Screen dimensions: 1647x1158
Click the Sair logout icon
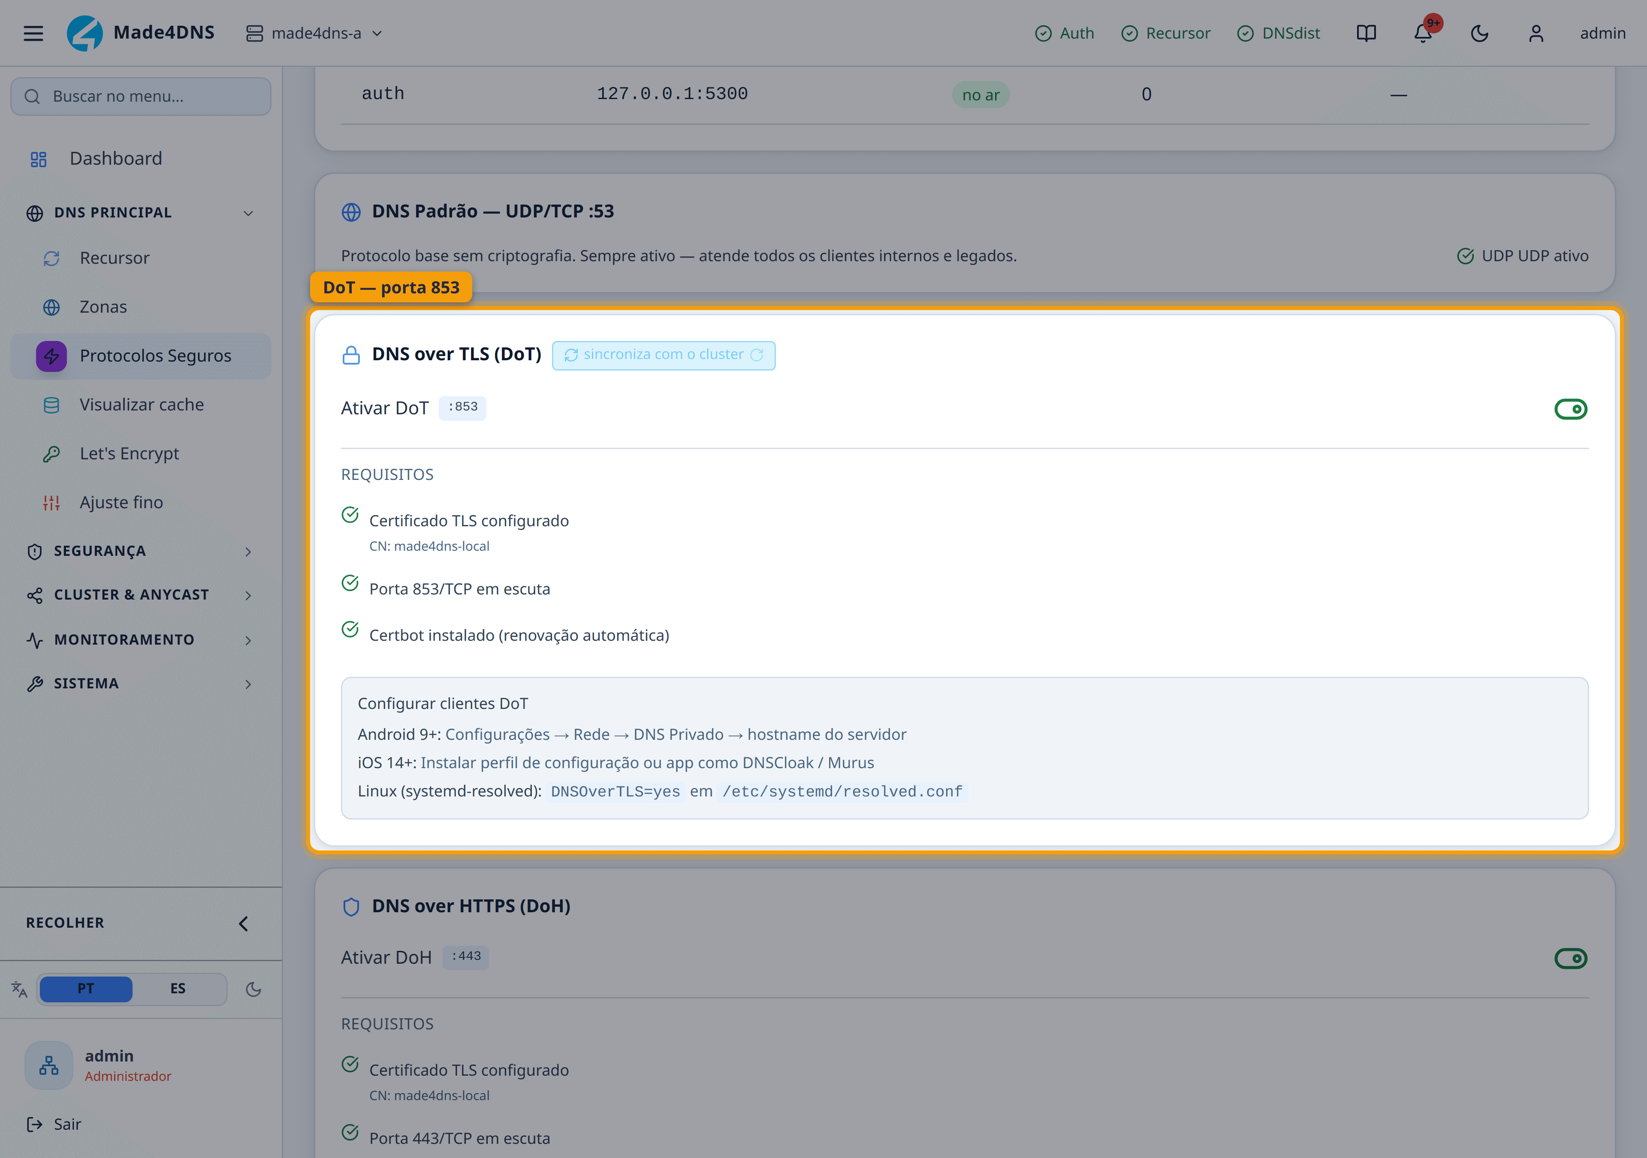(x=34, y=1124)
